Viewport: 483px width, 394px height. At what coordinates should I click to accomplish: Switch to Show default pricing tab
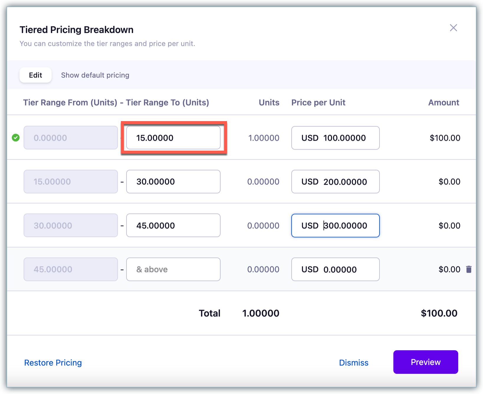95,75
